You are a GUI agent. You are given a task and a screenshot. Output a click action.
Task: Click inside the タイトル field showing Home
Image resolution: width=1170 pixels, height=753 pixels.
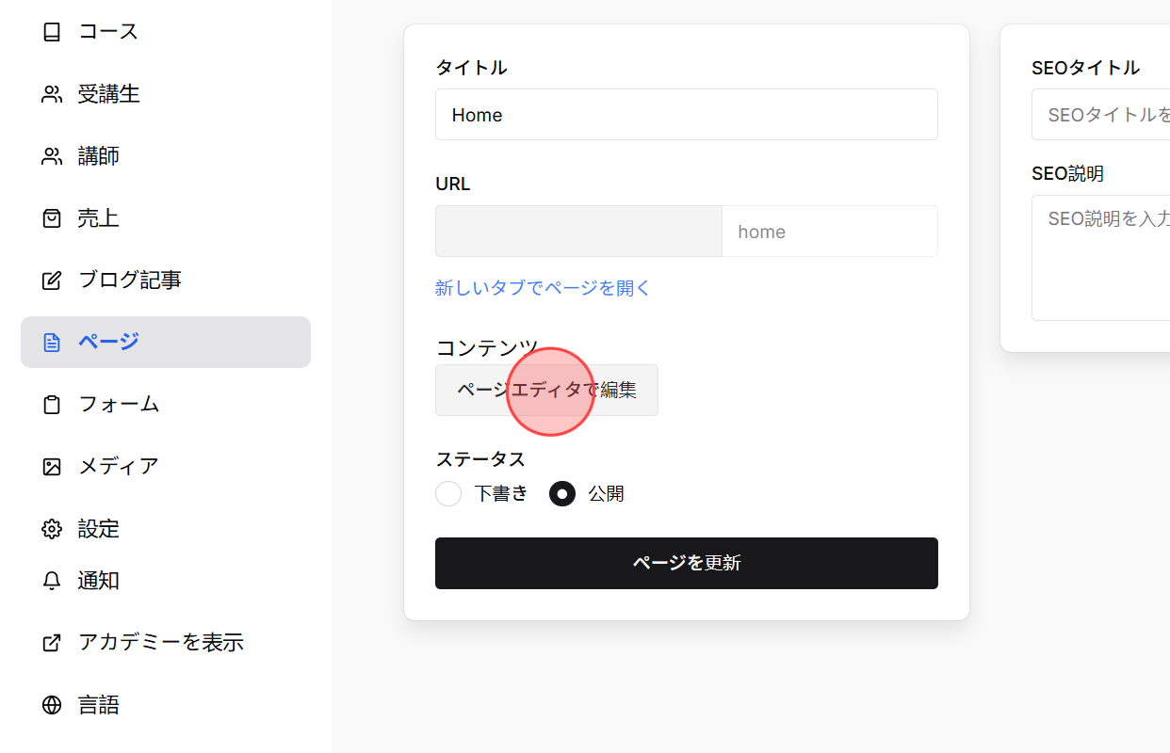pos(686,114)
